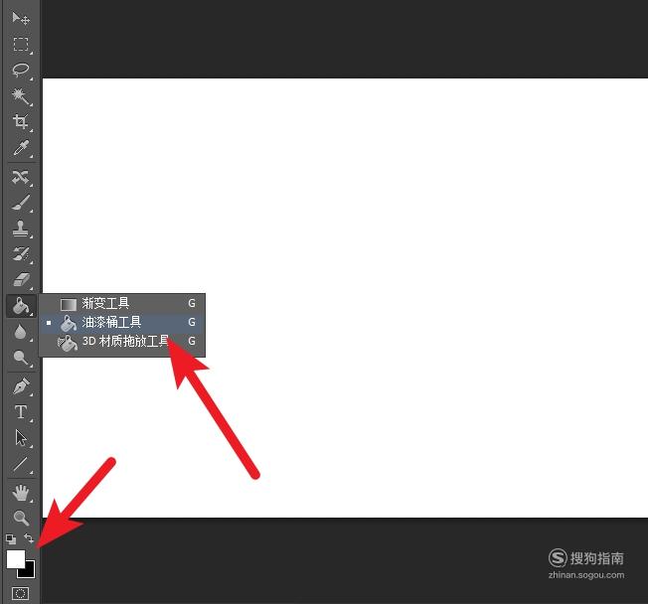The image size is (648, 604).
Task: Choose 油漆桶工具 from the flyout
Action: coord(122,322)
